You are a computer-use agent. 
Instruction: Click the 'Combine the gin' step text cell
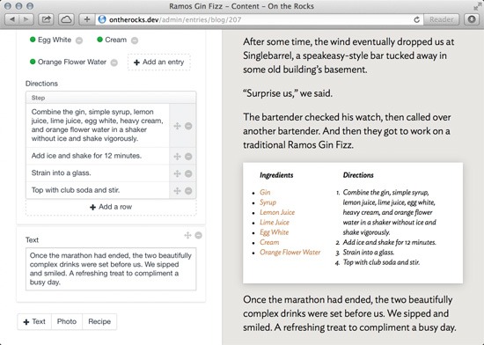(x=98, y=125)
